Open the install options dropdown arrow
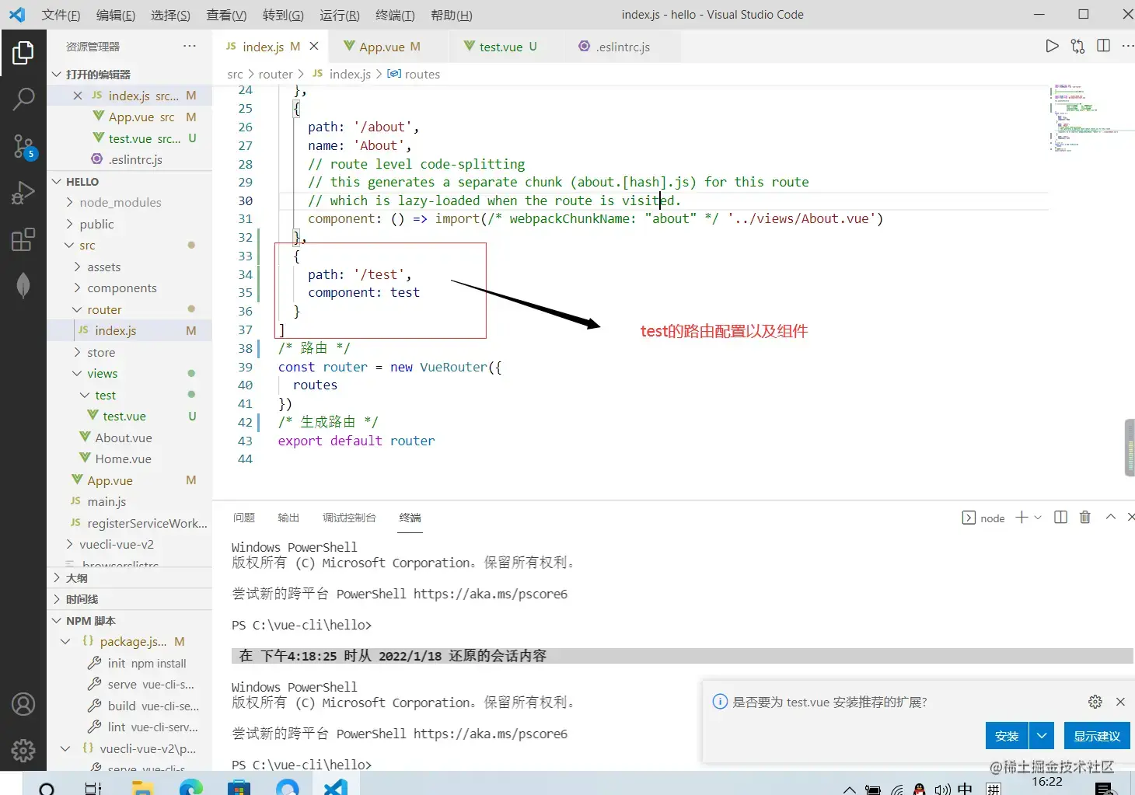Viewport: 1135px width, 795px height. (1042, 736)
